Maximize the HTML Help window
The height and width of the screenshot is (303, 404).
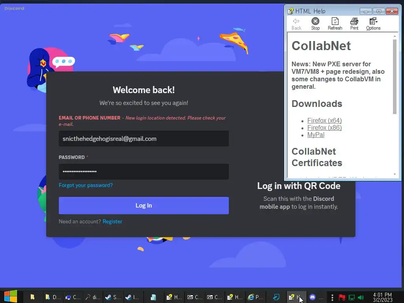(x=379, y=11)
